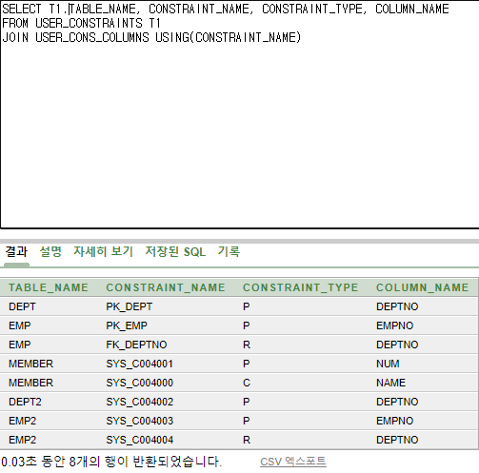Click EMP2 in the SYS_C004004 row
Image resolution: width=479 pixels, height=473 pixels.
(x=23, y=440)
